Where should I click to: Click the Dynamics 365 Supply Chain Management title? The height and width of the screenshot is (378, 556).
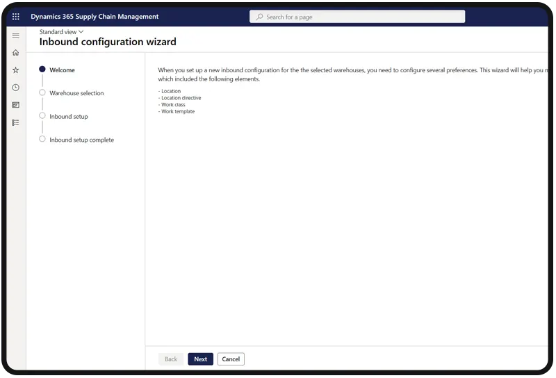pyautogui.click(x=95, y=17)
